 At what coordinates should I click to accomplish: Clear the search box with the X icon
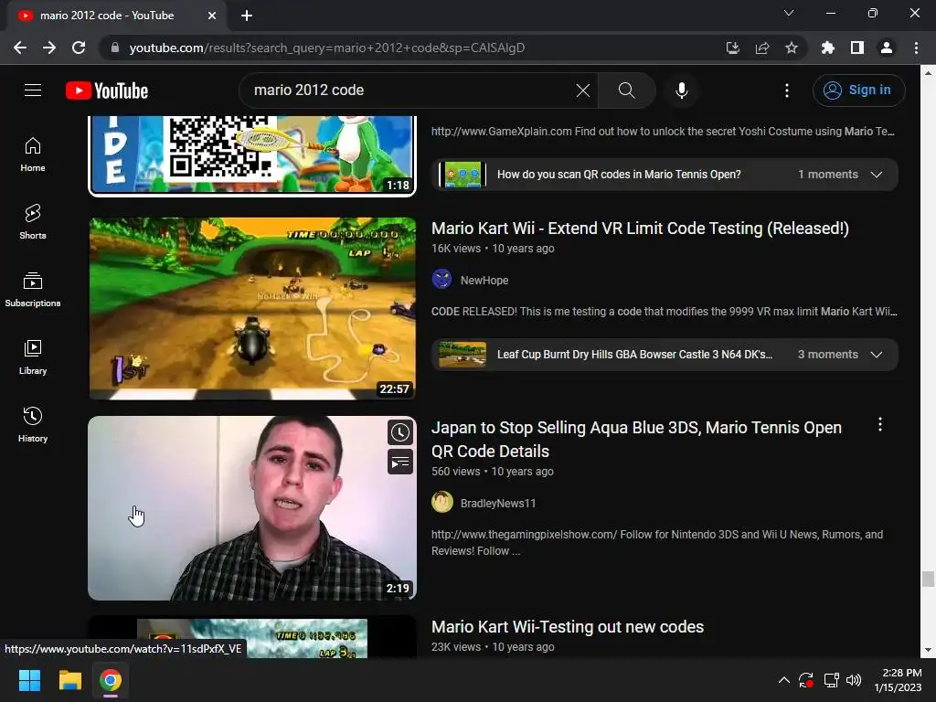582,90
